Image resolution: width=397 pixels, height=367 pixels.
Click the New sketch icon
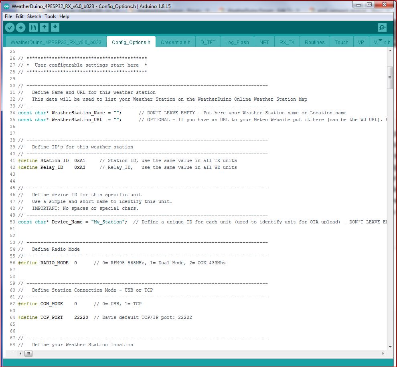pyautogui.click(x=34, y=27)
